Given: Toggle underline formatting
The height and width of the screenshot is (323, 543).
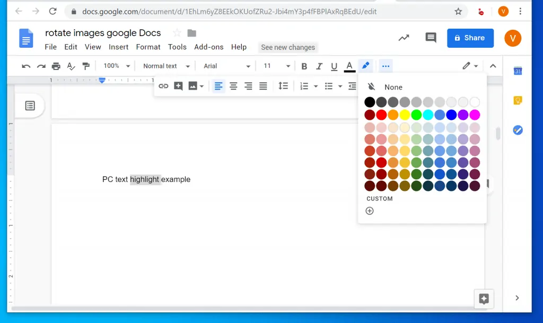Looking at the screenshot, I should pos(334,66).
